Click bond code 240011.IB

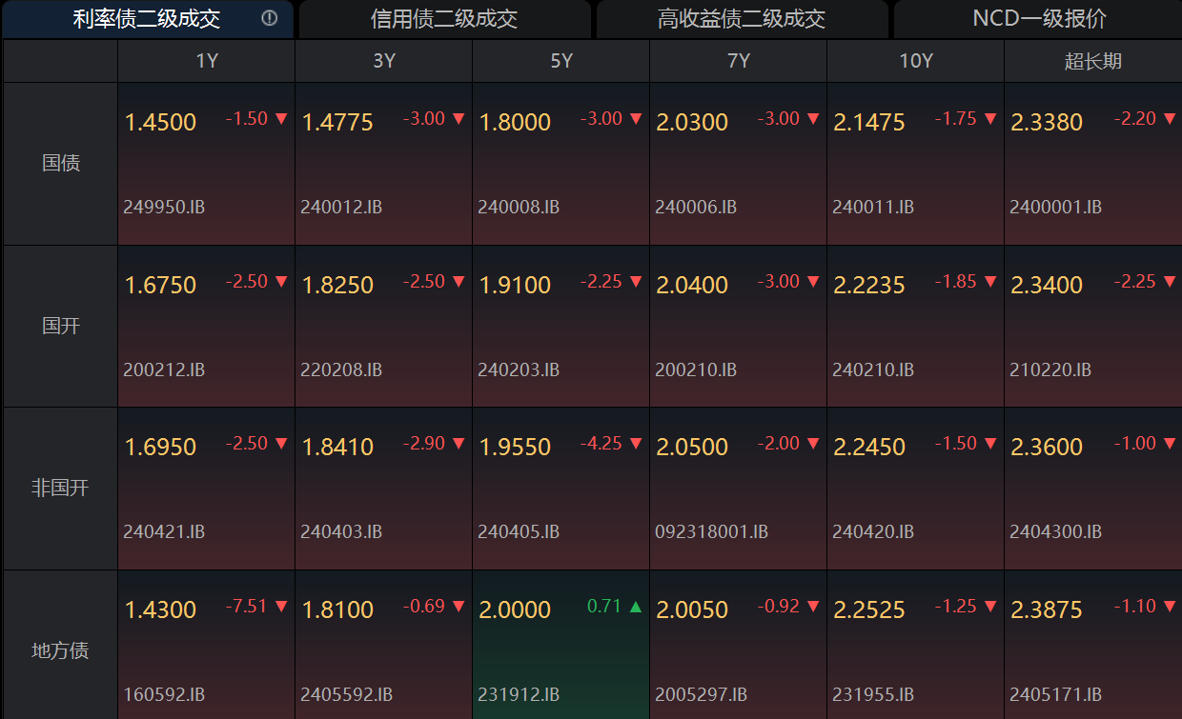[873, 207]
